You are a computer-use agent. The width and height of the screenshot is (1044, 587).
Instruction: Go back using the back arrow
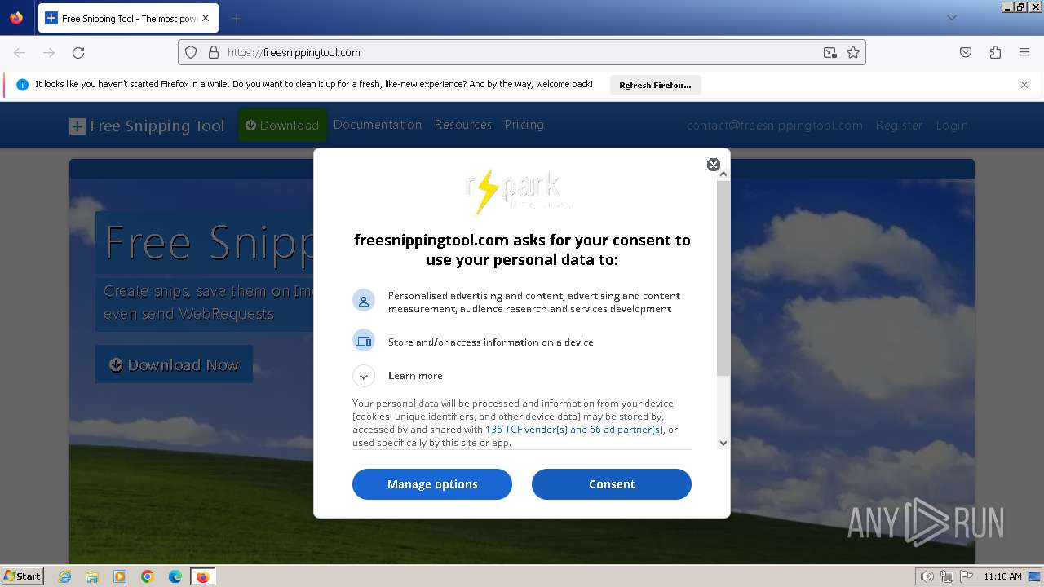point(20,52)
